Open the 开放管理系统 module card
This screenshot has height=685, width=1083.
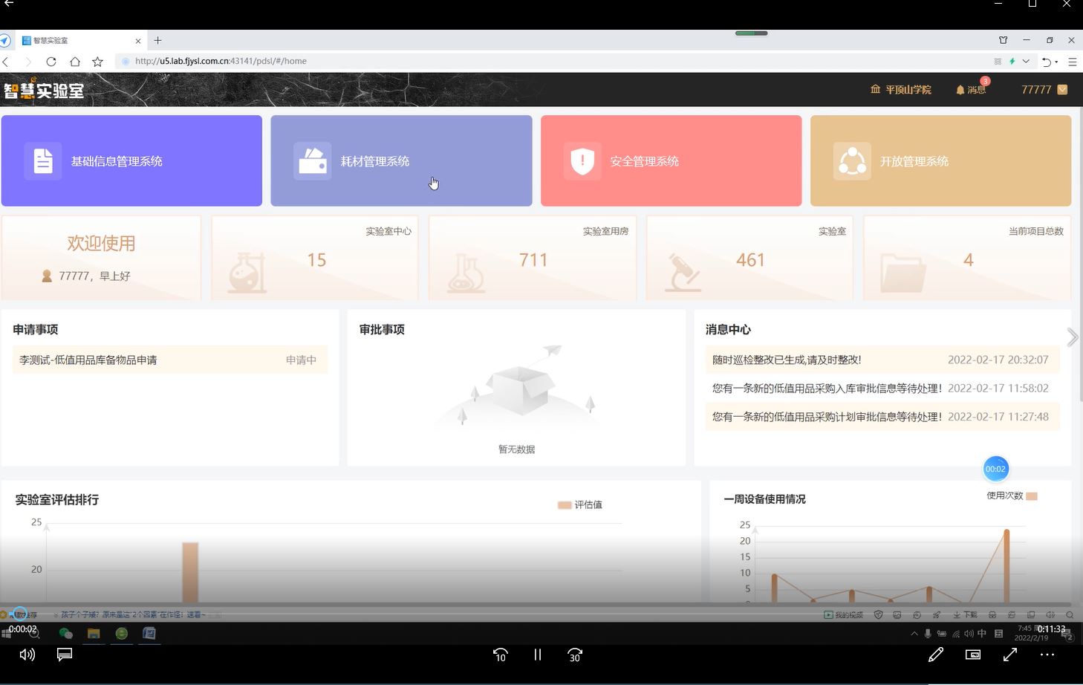coord(940,160)
